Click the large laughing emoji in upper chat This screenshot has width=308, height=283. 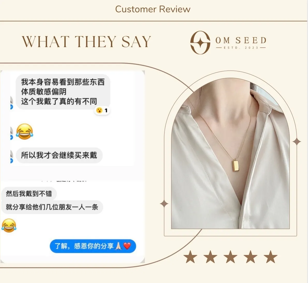coord(25,132)
